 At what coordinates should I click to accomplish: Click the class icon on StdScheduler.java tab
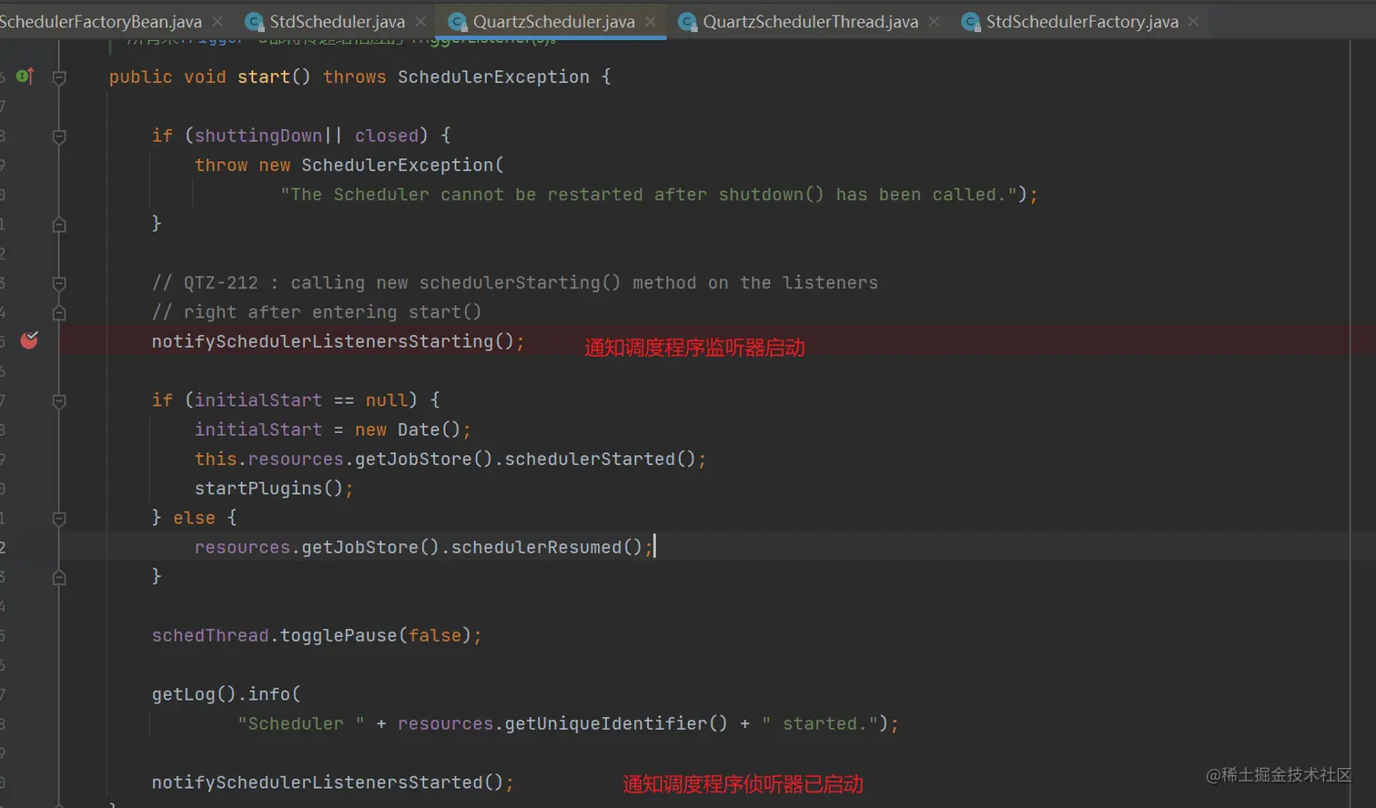[x=255, y=22]
